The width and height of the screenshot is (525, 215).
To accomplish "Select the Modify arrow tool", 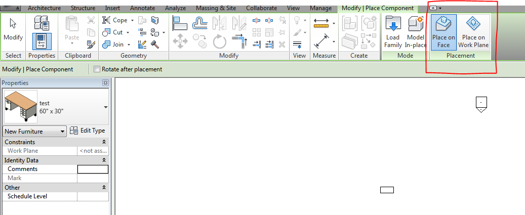I will [x=13, y=29].
